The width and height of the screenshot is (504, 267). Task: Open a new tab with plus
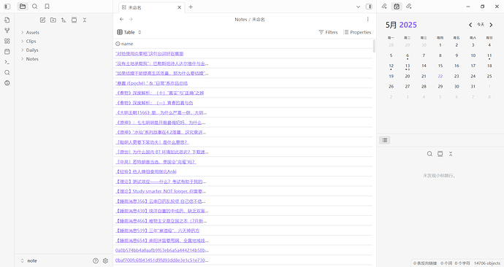point(191,7)
